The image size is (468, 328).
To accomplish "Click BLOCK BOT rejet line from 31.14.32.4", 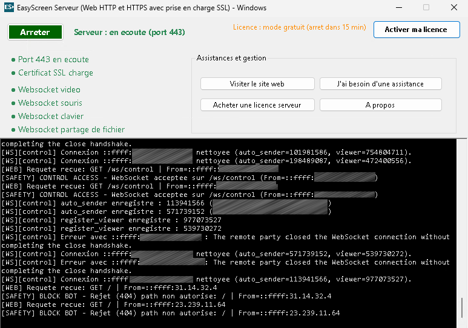I will click(x=166, y=296).
